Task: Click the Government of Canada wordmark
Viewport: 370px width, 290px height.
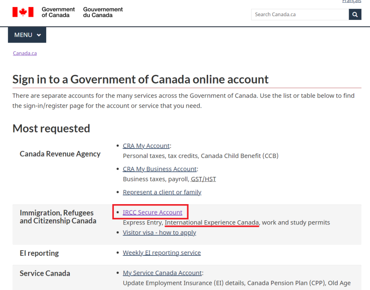Action: 58,12
